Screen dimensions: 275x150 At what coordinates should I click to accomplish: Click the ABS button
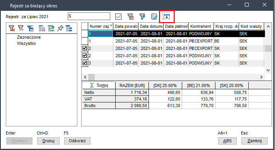pos(227,141)
